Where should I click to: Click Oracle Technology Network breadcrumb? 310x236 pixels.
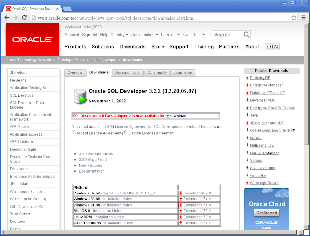click(x=28, y=60)
